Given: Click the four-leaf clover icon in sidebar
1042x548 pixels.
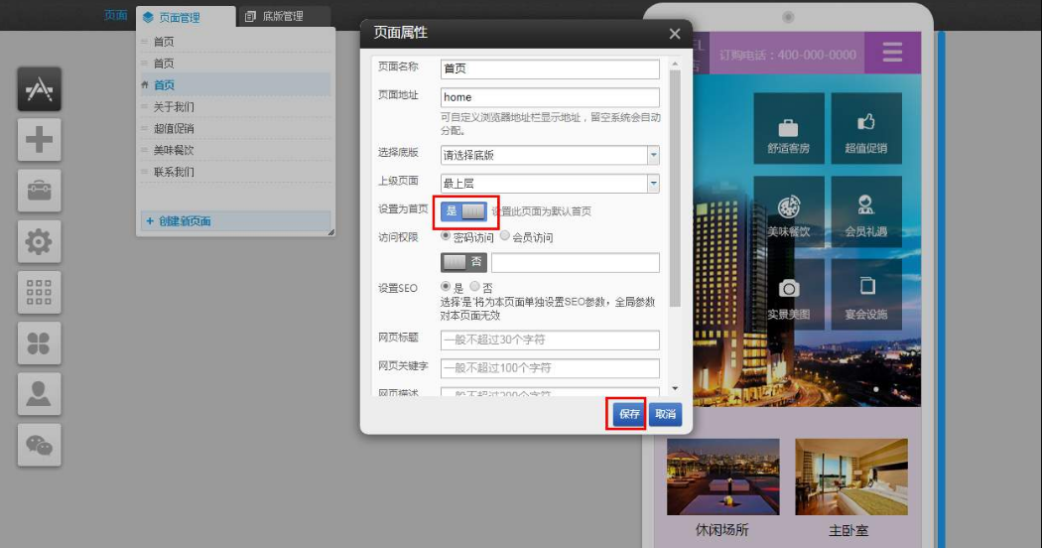Looking at the screenshot, I should click(40, 343).
